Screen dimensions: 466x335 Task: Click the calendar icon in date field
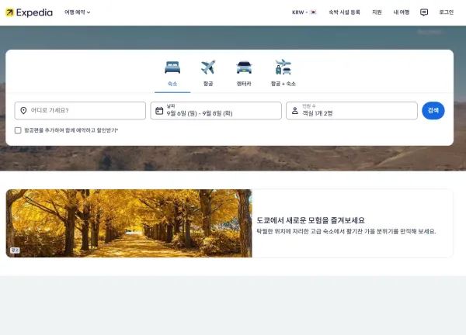(159, 111)
